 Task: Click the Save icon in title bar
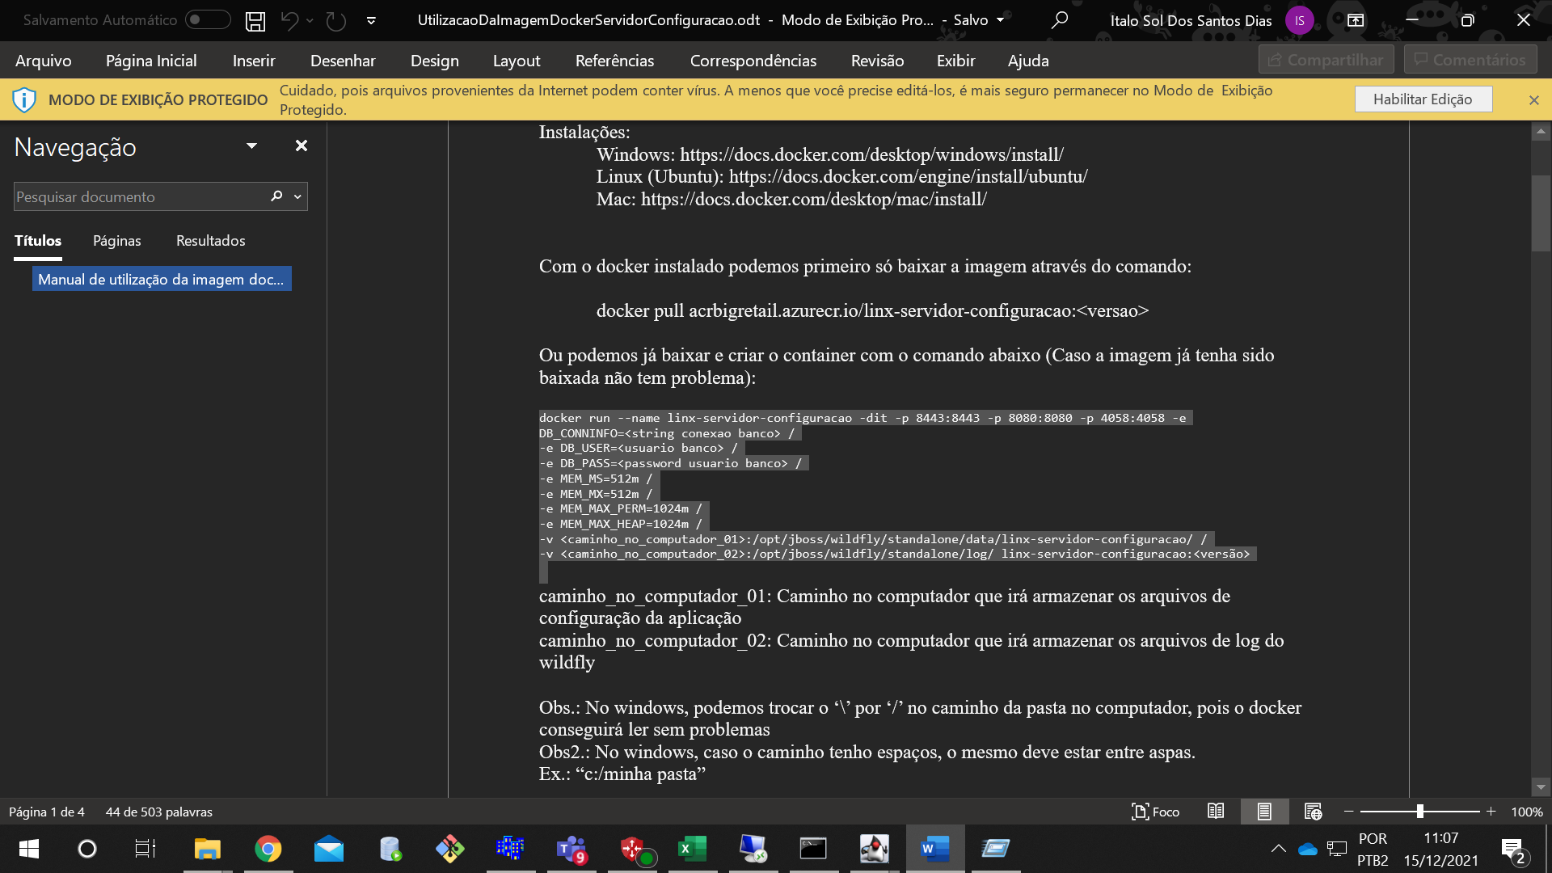coord(255,21)
